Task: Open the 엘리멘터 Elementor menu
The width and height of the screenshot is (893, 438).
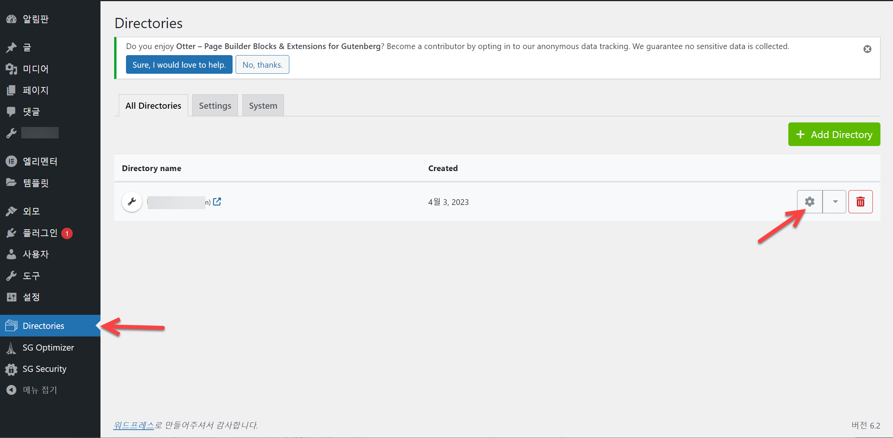Action: (40, 161)
